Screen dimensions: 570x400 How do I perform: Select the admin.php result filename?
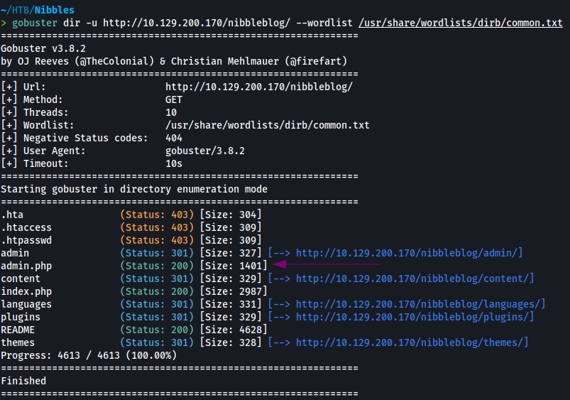26,266
